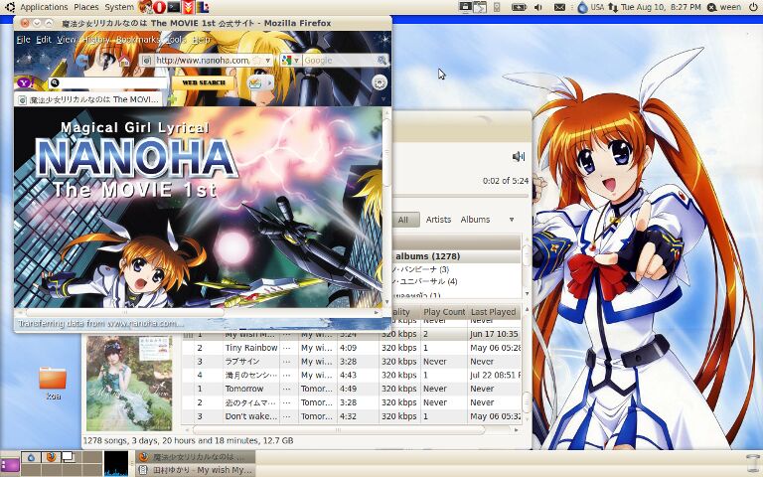This screenshot has height=477, width=763.
Task: Open Firefox File menu
Action: tap(24, 40)
